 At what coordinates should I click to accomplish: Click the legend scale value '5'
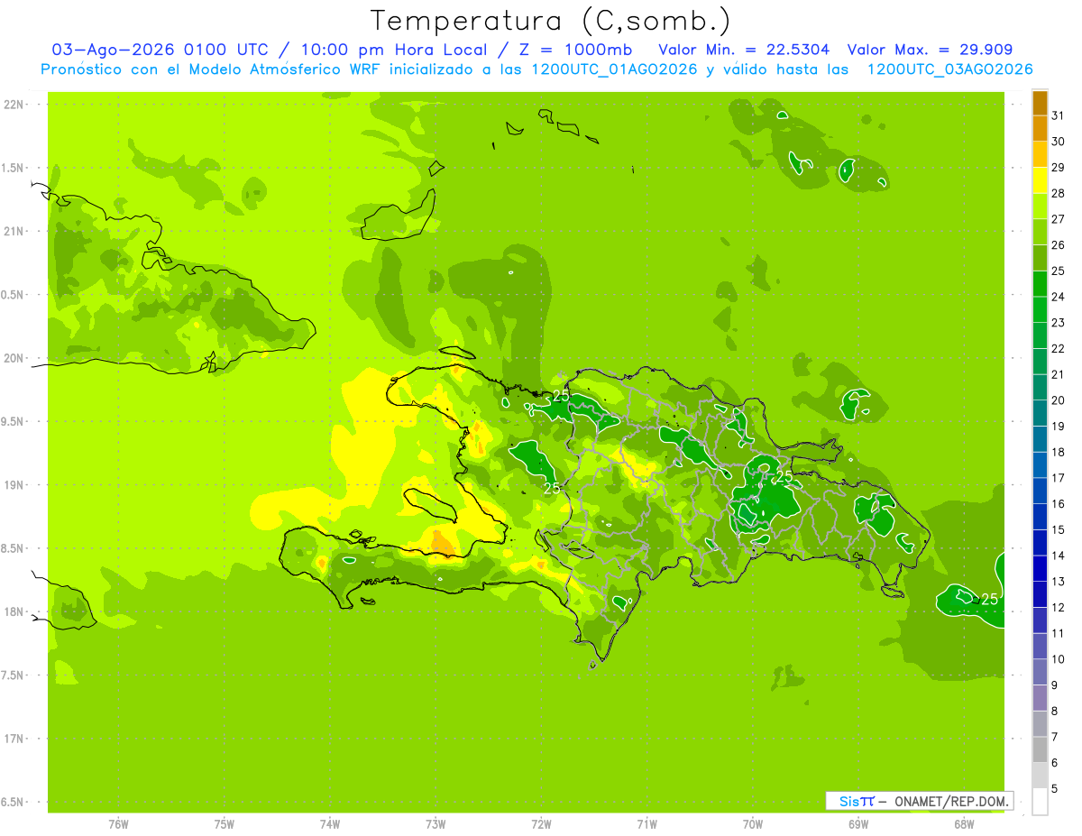click(1054, 788)
